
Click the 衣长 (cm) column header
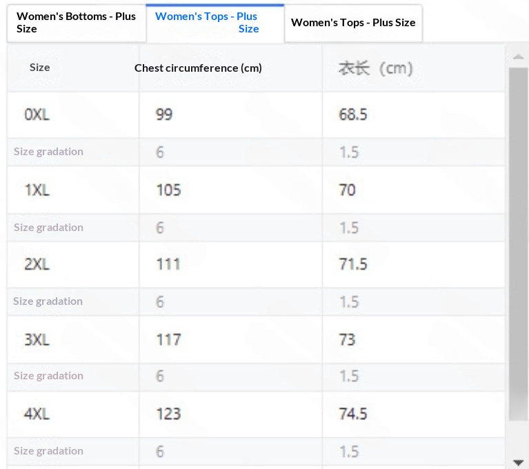pyautogui.click(x=375, y=68)
